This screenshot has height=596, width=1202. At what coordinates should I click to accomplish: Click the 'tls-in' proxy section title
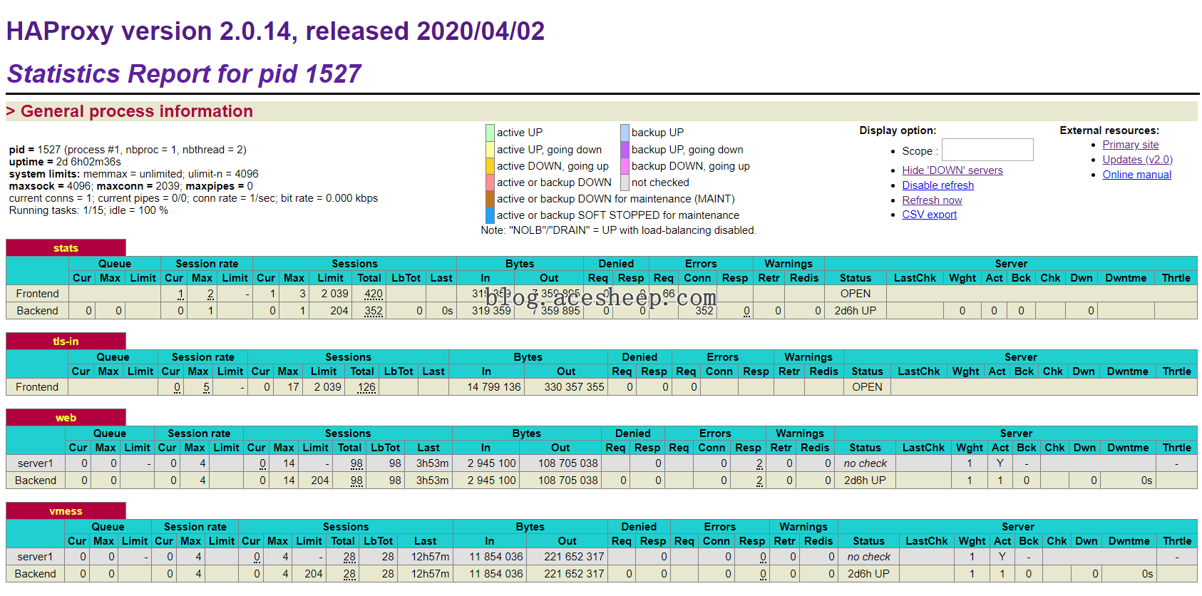tap(66, 341)
